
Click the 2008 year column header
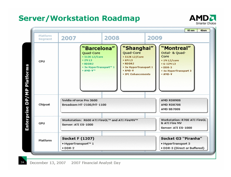112,38
